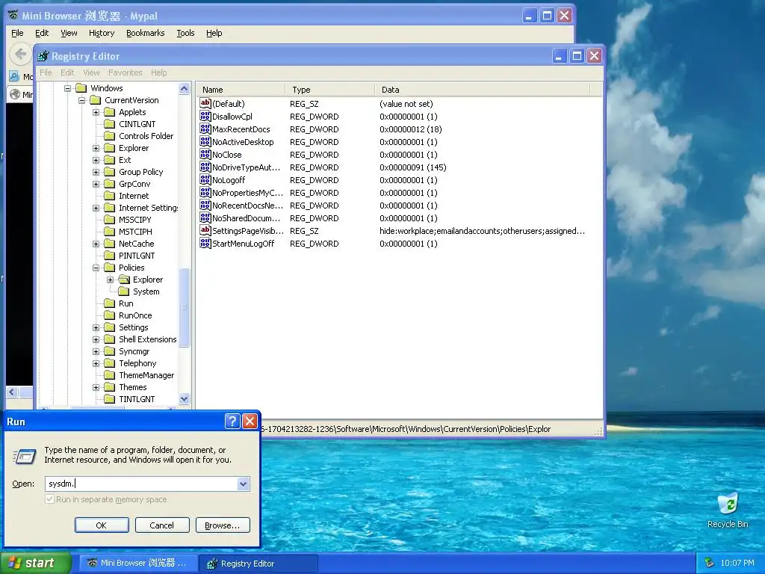The width and height of the screenshot is (765, 574).
Task: Click the 0x00000012 (18) data value
Action: [411, 129]
